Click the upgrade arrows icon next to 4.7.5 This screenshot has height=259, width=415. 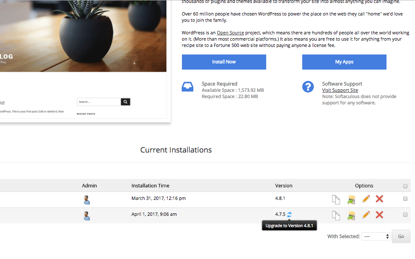coord(289,214)
